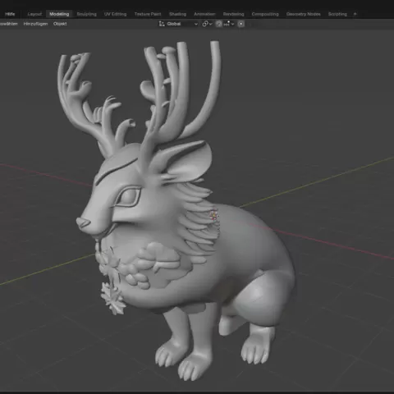Switch to the Layout workspace tab
394x394 pixels.
[34, 14]
